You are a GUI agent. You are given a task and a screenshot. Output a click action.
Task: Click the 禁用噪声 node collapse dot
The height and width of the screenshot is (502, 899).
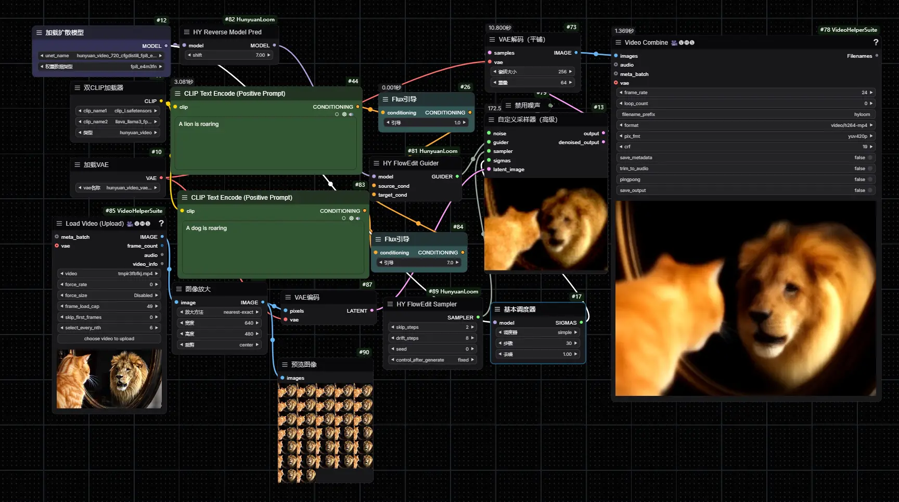550,106
